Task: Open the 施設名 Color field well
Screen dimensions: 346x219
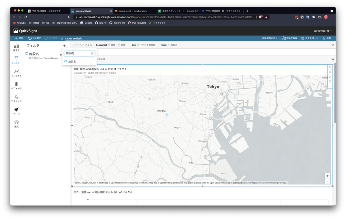Action: pyautogui.click(x=173, y=45)
